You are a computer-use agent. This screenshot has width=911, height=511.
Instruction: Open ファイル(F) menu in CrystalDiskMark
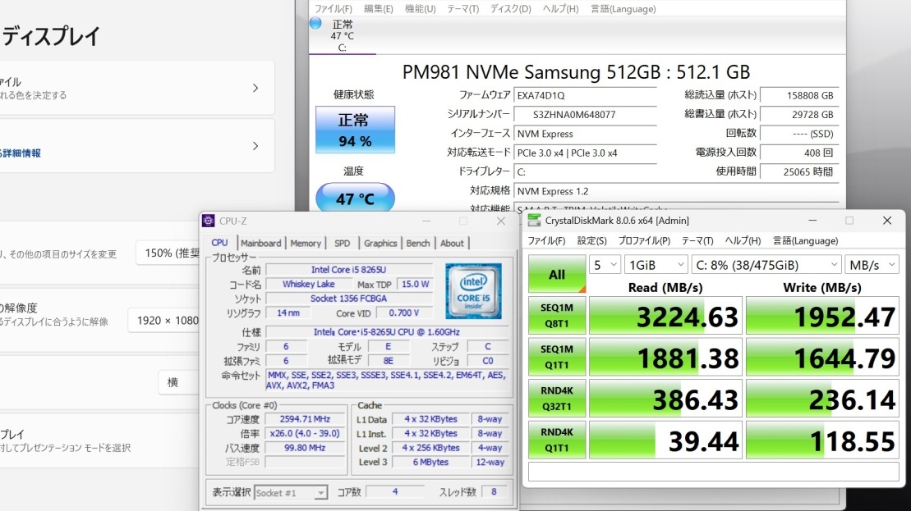pyautogui.click(x=546, y=240)
